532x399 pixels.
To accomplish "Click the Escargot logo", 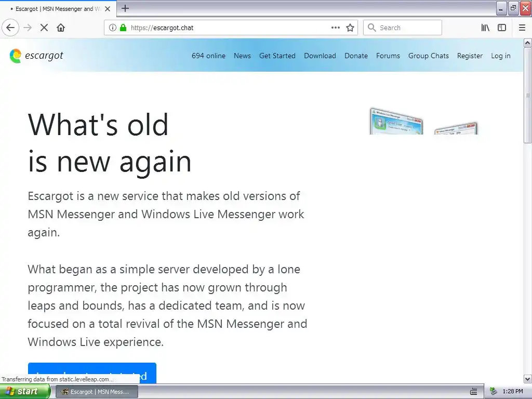I will click(x=36, y=56).
